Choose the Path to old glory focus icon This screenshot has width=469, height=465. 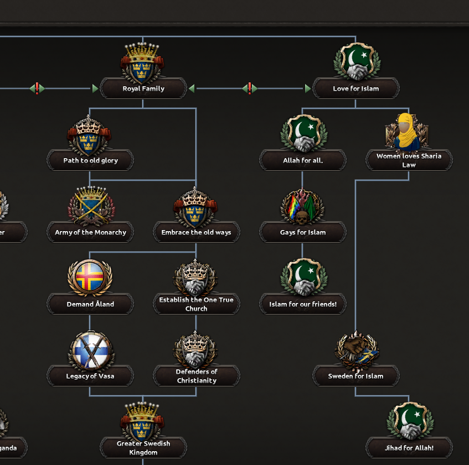pos(89,135)
